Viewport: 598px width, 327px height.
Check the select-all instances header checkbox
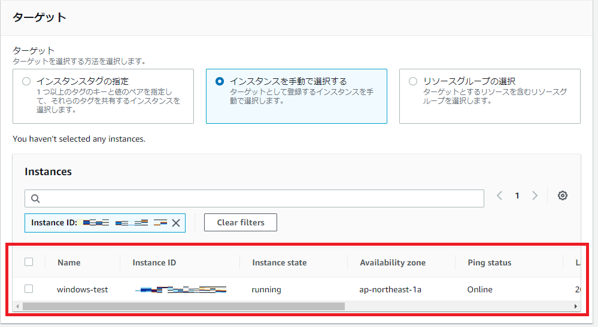tap(29, 262)
